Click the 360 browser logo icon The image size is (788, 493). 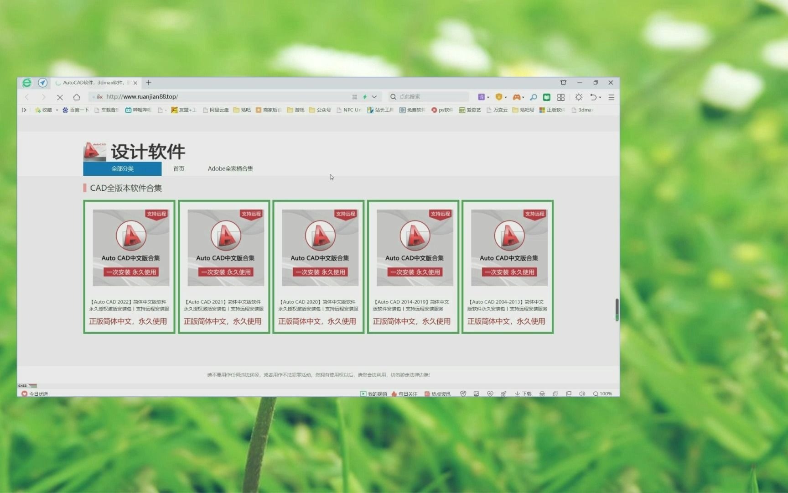pos(27,83)
